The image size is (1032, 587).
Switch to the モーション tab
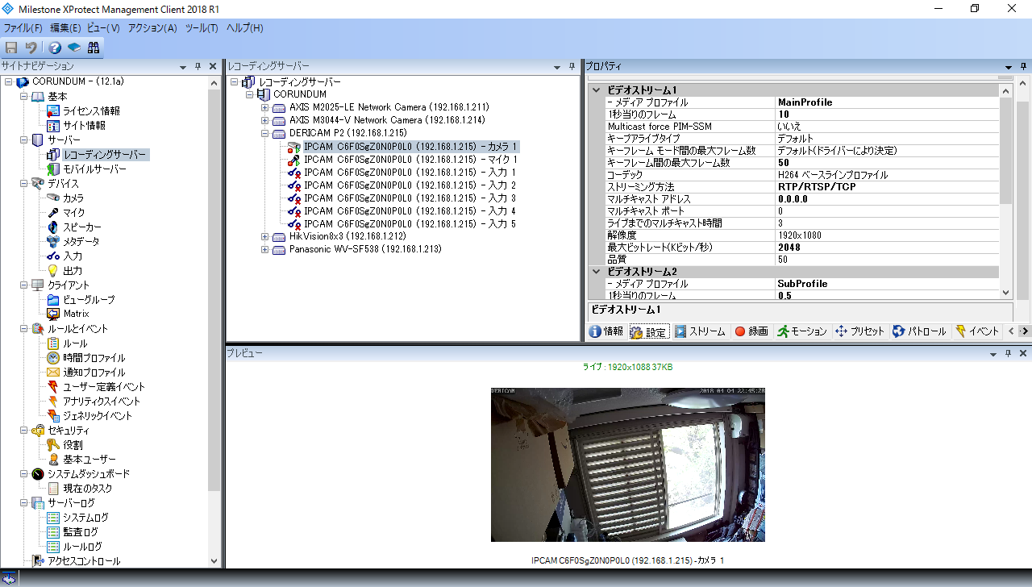click(802, 331)
